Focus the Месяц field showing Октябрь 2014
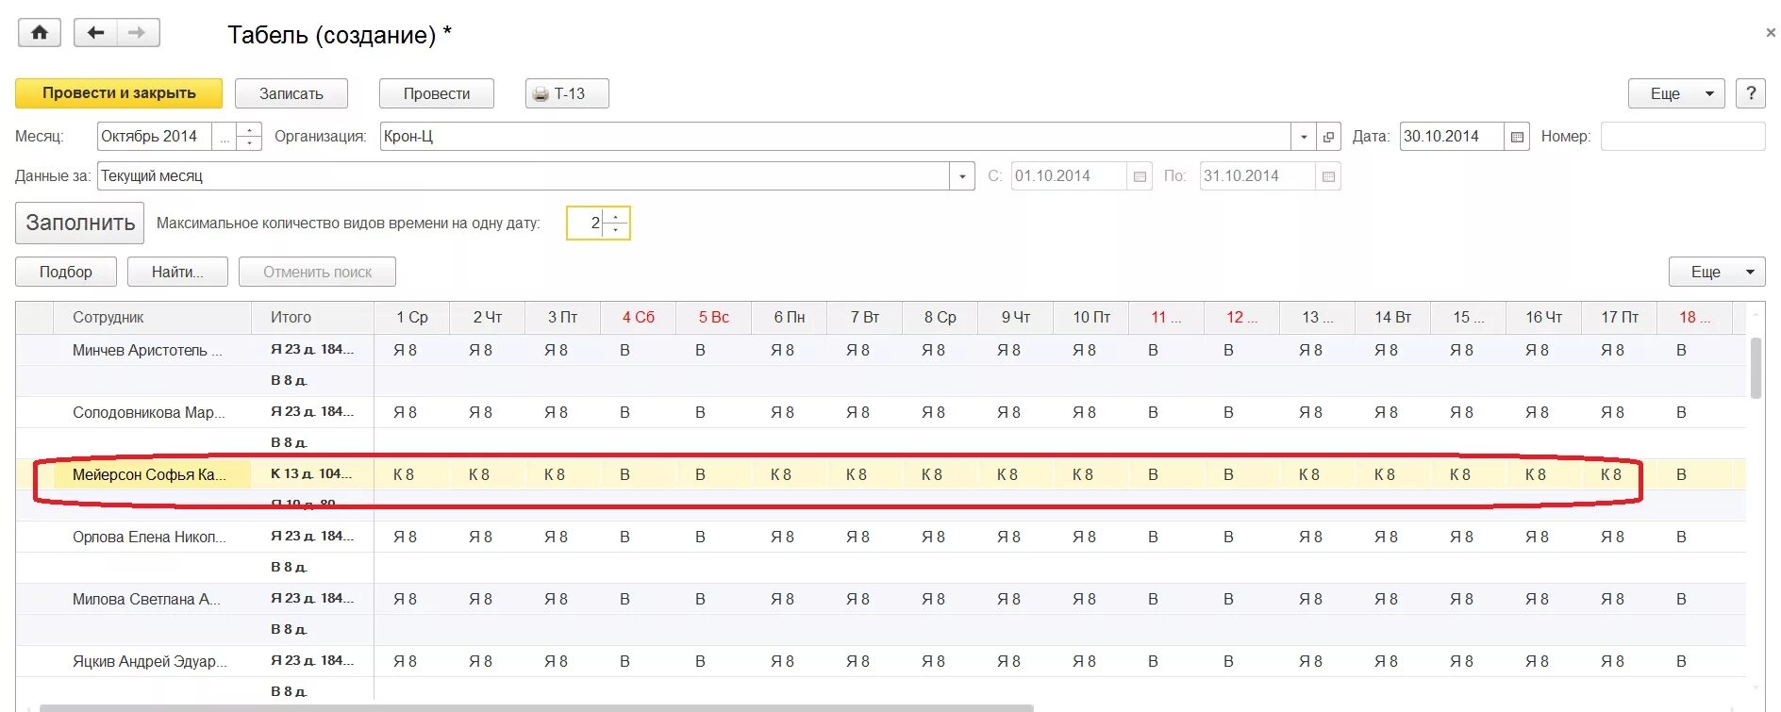The width and height of the screenshot is (1781, 712). [x=155, y=137]
